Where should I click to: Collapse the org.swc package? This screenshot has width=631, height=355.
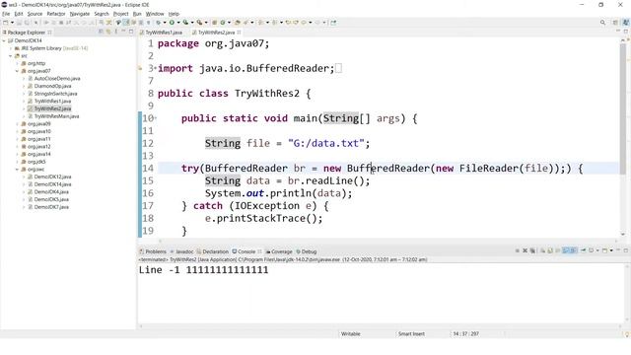pos(18,170)
